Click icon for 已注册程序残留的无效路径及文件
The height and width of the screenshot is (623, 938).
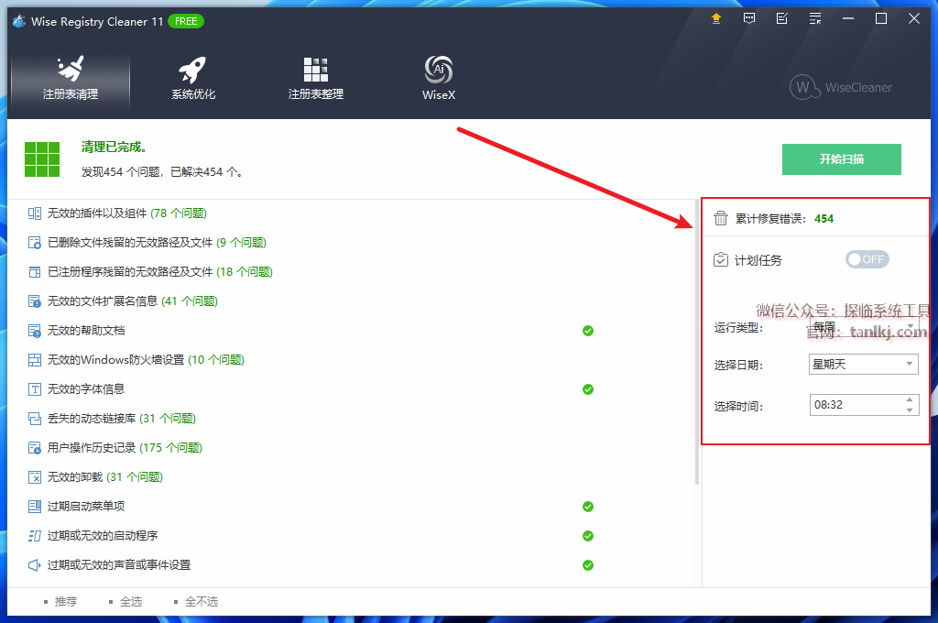tap(35, 272)
